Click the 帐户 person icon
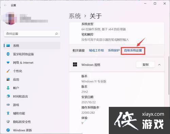Screen dimensions: 170x134 coord(8,88)
